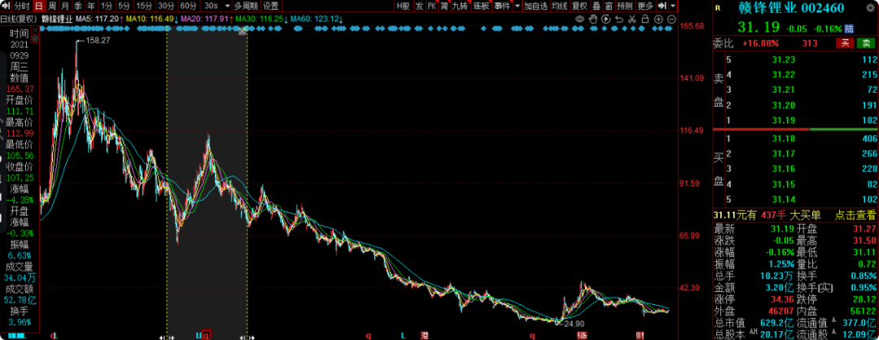
Task: Switch to the 60分 period
Action: (x=188, y=7)
